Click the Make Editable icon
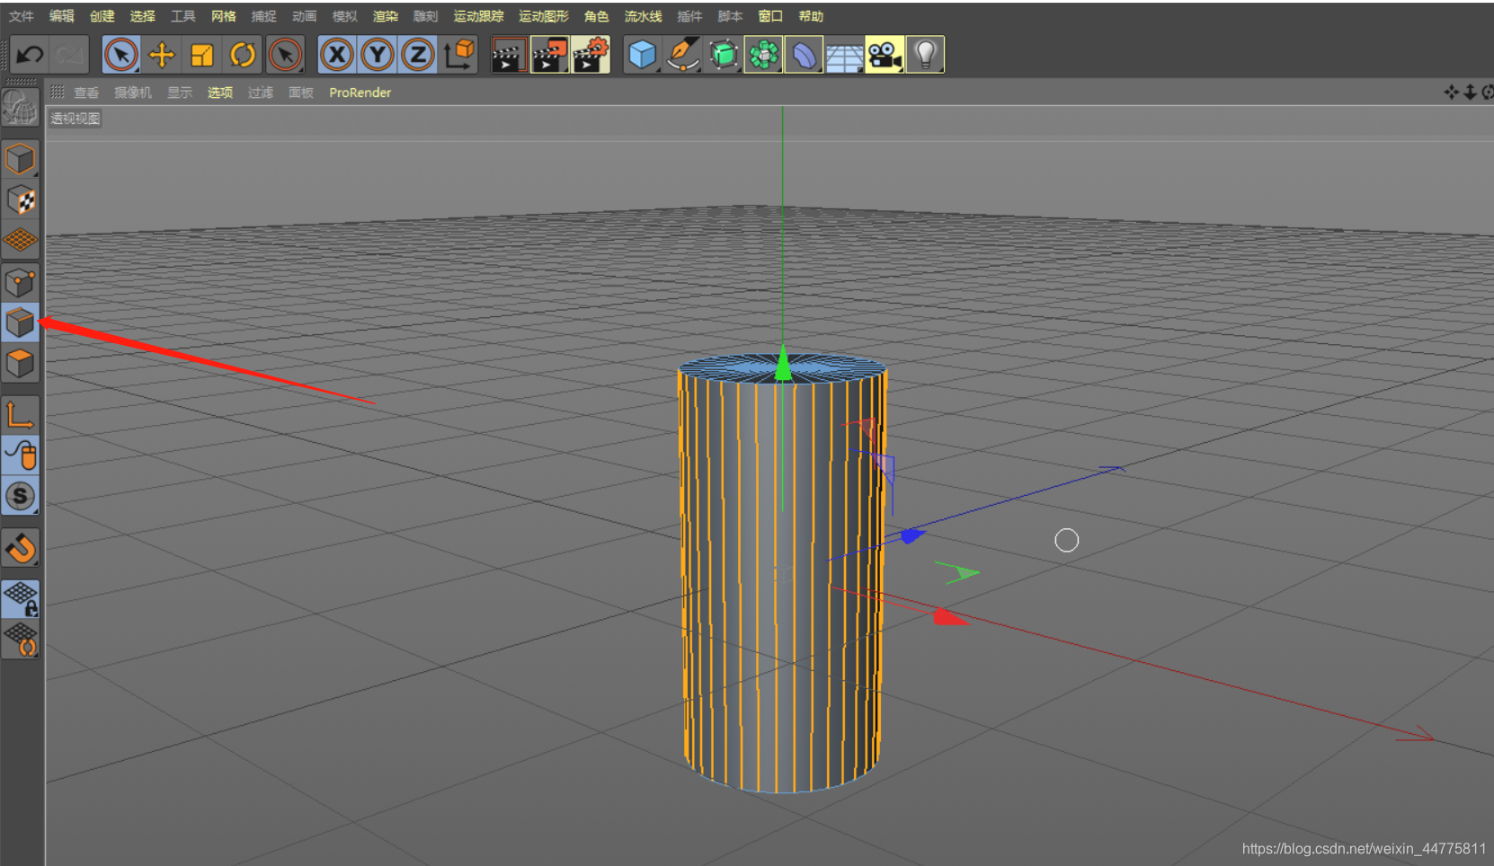 pos(20,108)
